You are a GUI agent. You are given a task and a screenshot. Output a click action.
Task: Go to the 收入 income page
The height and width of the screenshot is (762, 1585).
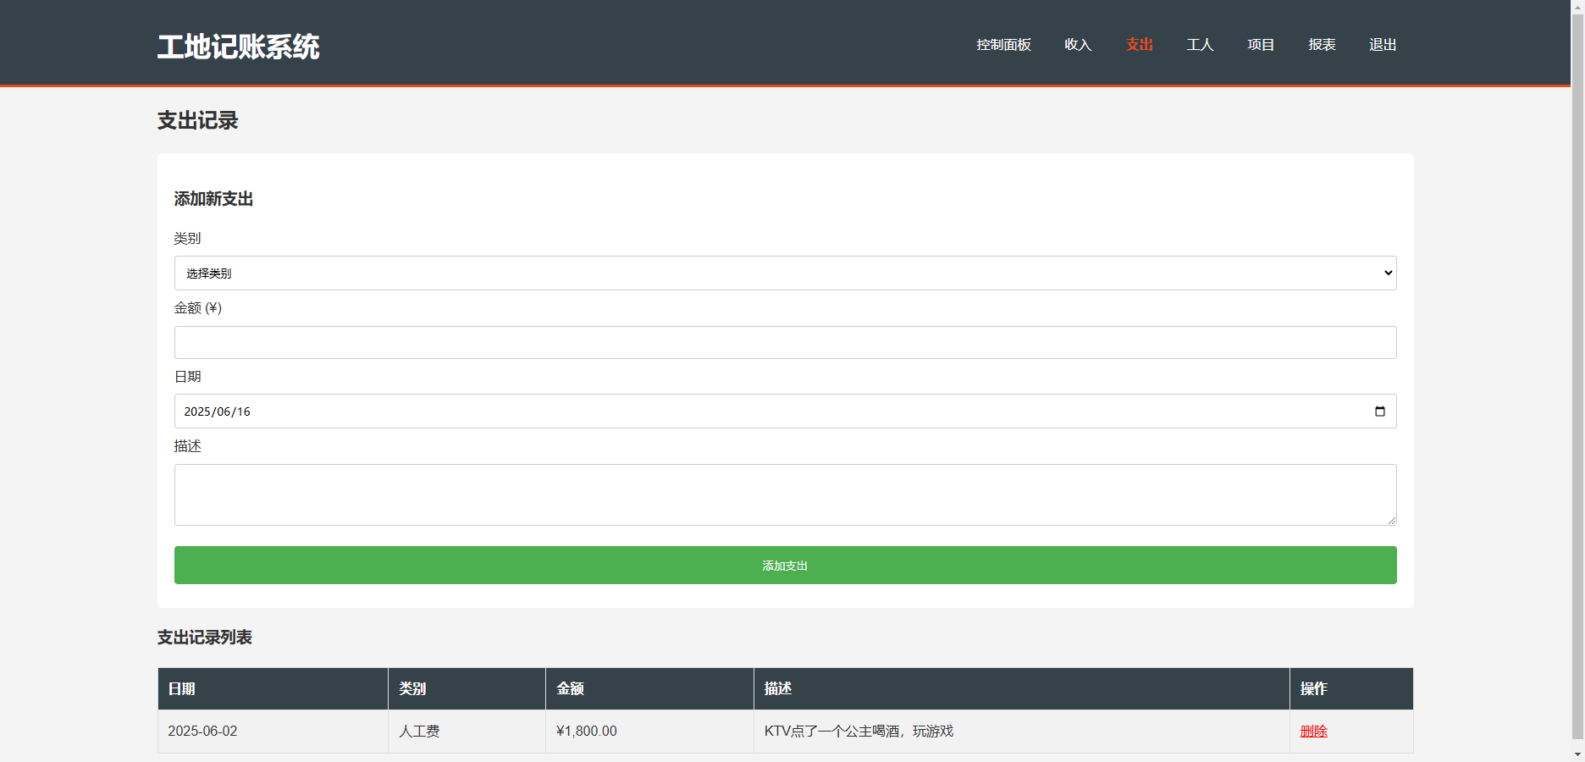[x=1078, y=45]
